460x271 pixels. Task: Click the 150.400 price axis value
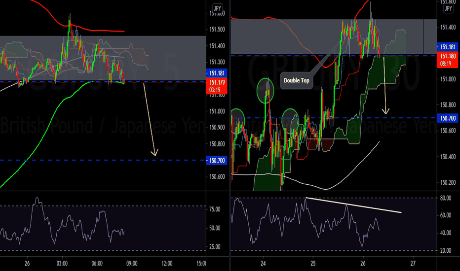(x=448, y=157)
